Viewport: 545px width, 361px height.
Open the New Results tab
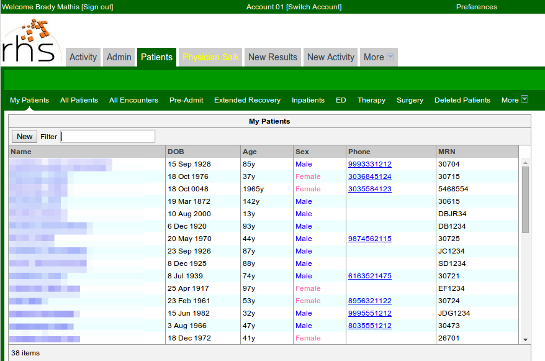pos(272,57)
